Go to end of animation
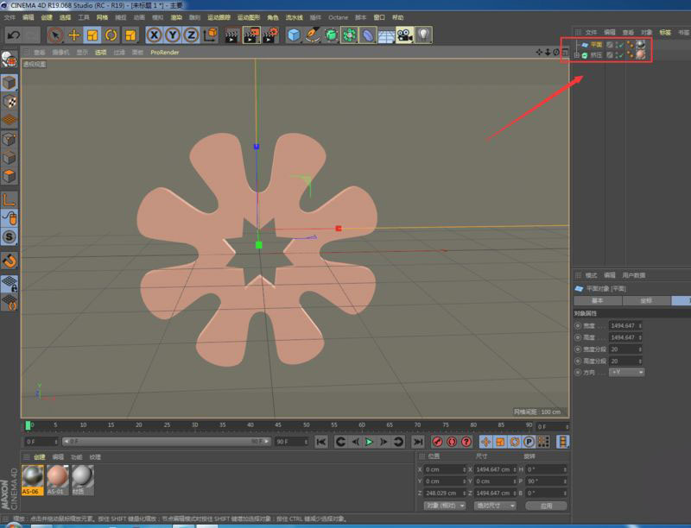This screenshot has width=691, height=528. point(418,442)
